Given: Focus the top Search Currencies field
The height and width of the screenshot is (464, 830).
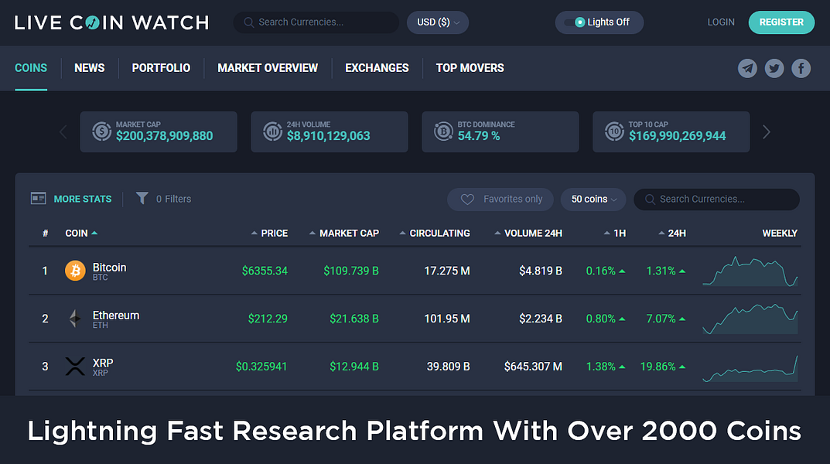Looking at the screenshot, I should (x=316, y=22).
